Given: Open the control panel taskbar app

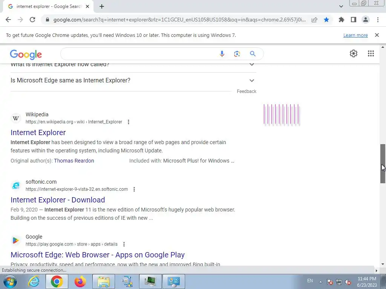Looking at the screenshot, I should (x=174, y=281).
